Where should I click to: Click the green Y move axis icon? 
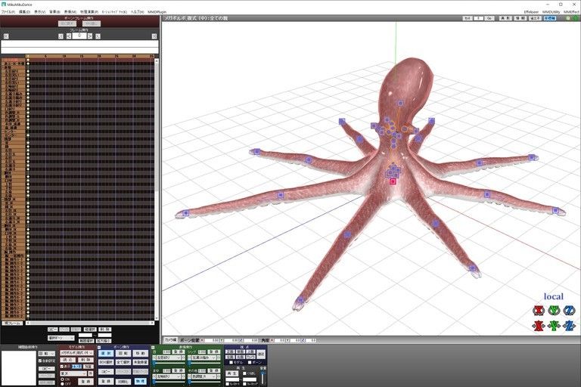click(x=554, y=326)
